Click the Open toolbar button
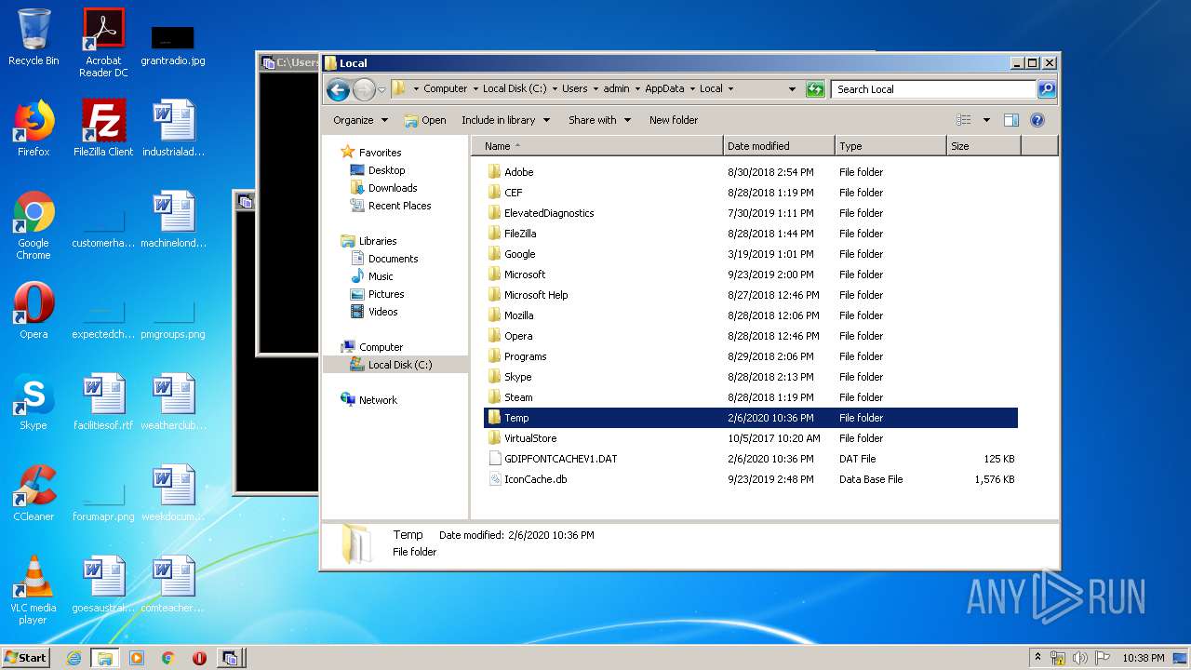 click(425, 120)
